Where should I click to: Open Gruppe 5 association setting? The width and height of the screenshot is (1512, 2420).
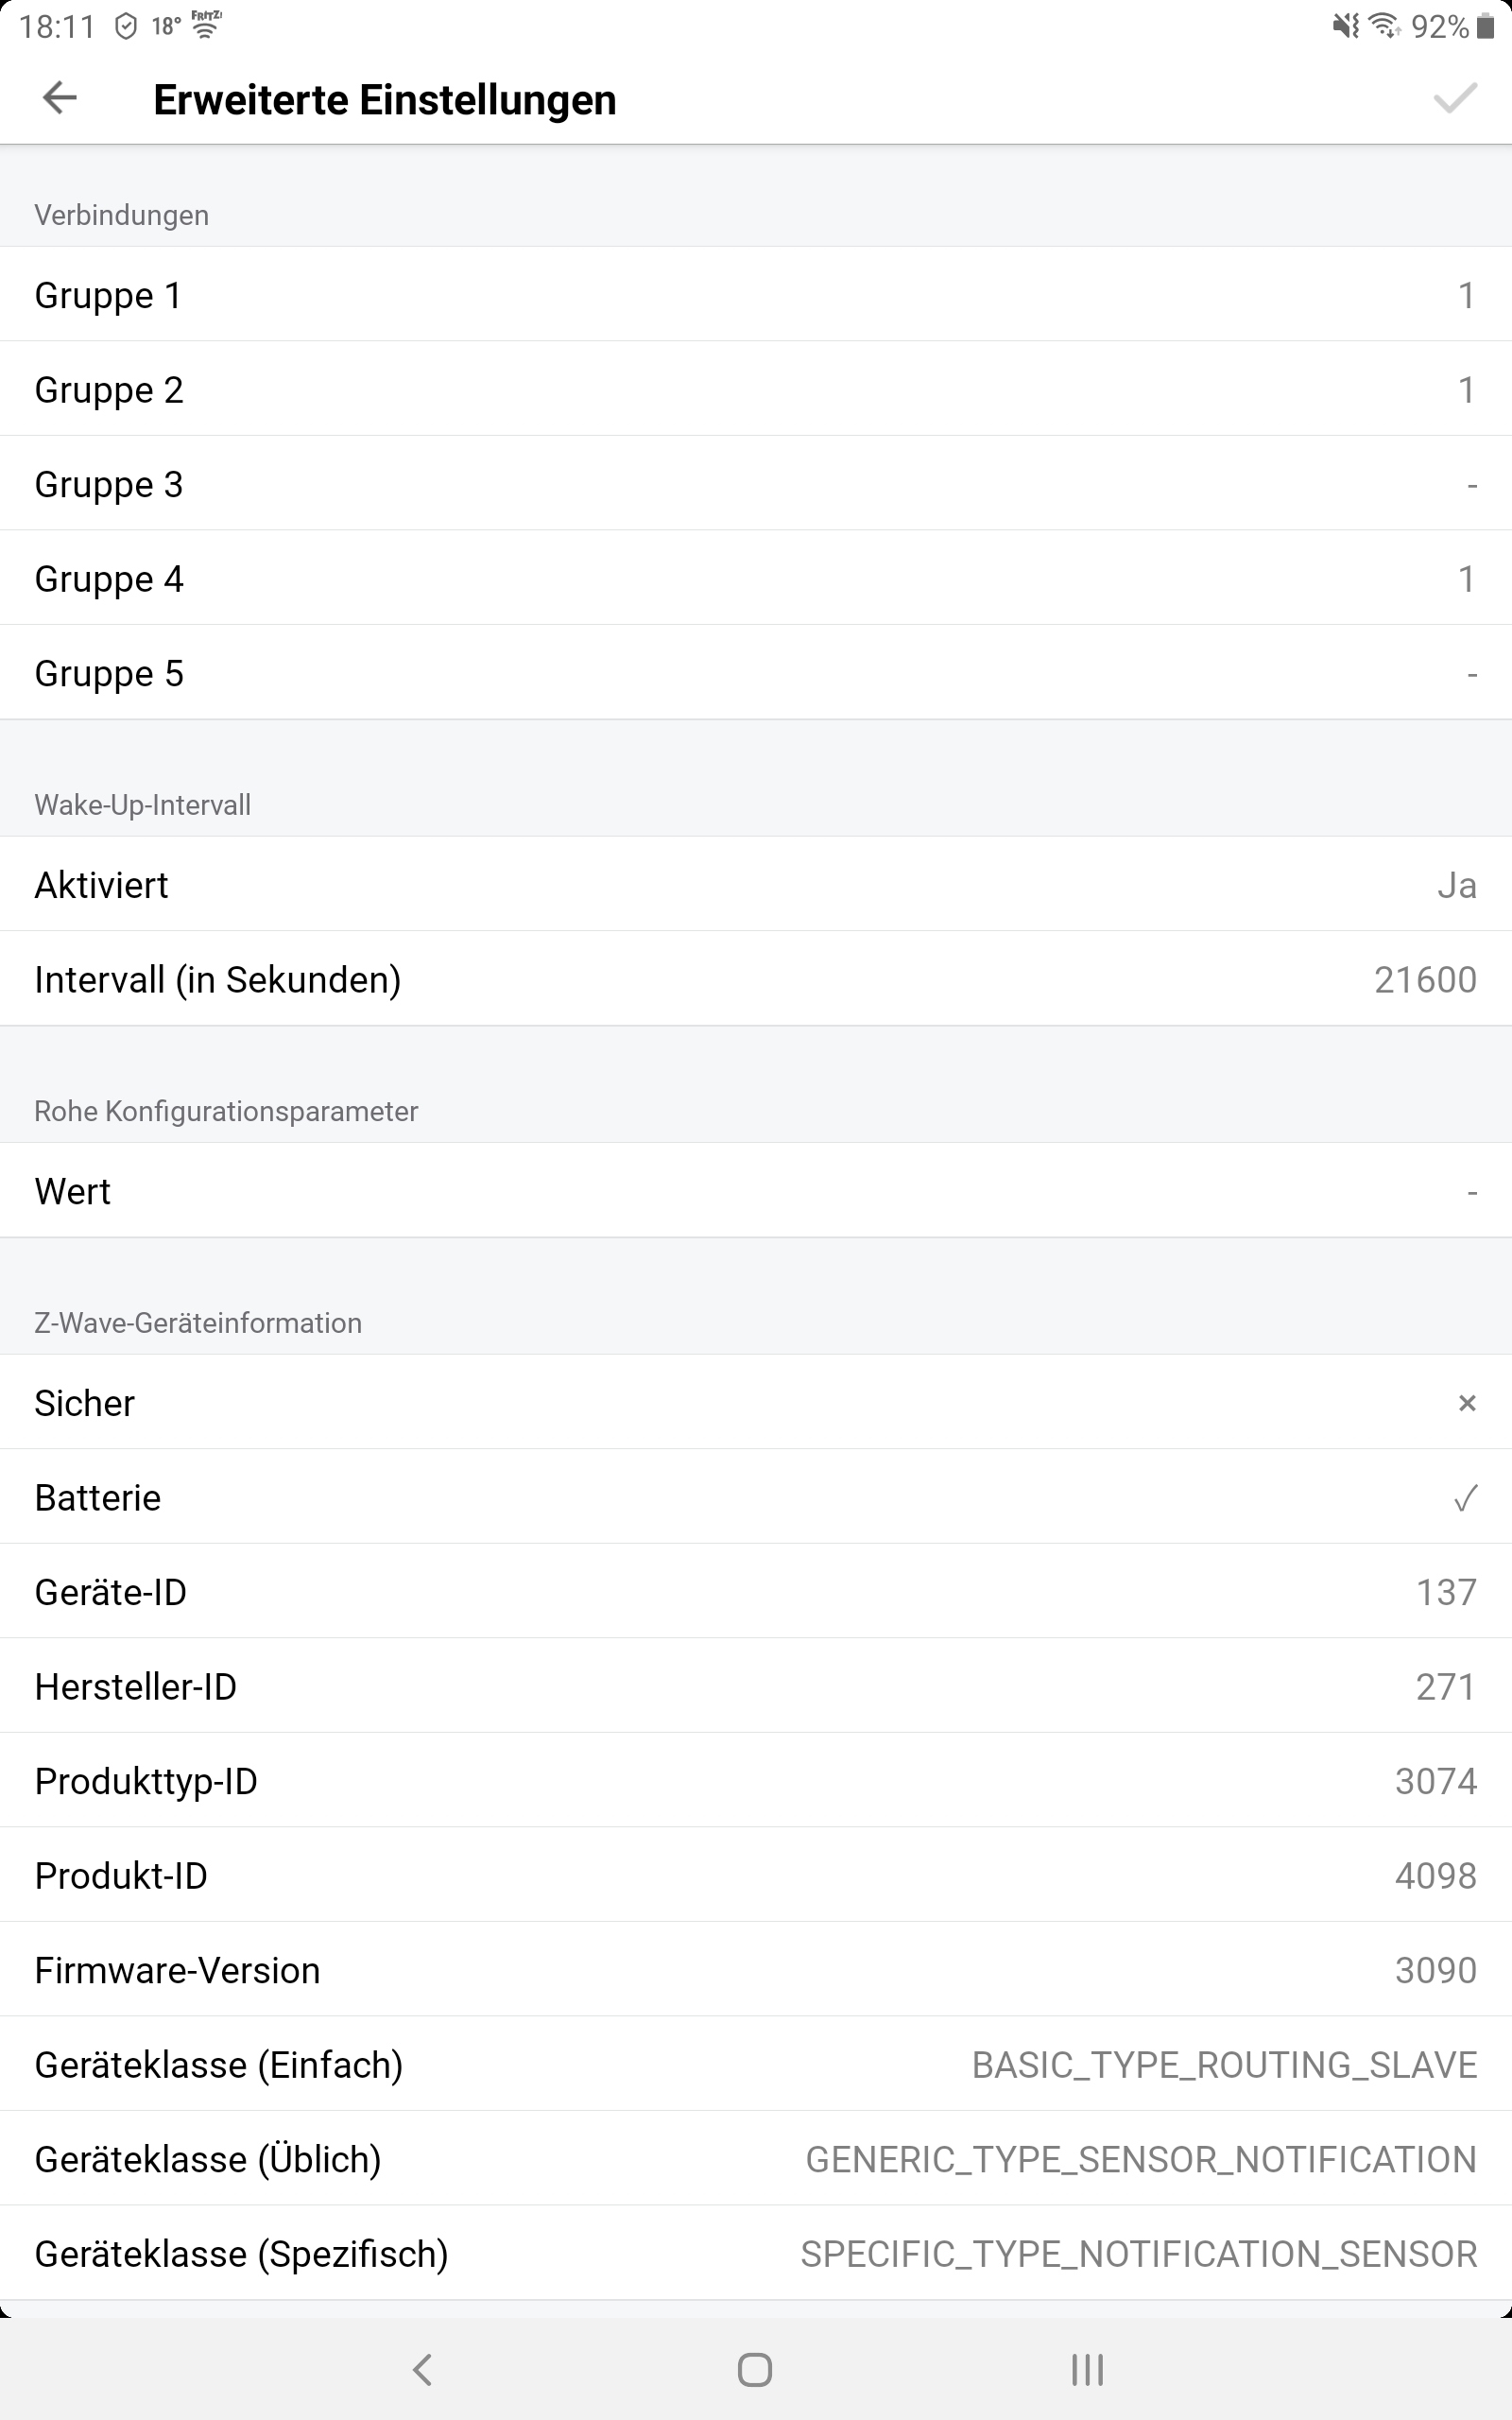[x=756, y=673]
